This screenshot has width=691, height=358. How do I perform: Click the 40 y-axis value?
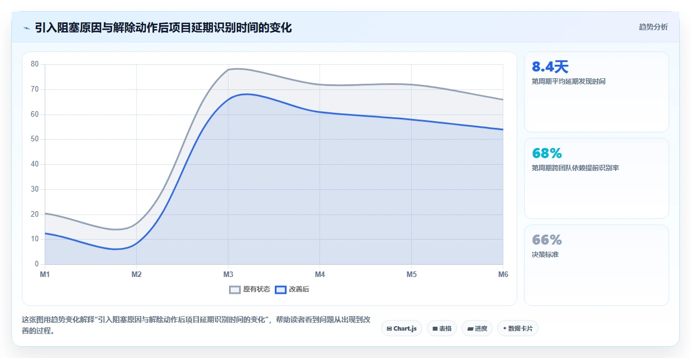(35, 164)
